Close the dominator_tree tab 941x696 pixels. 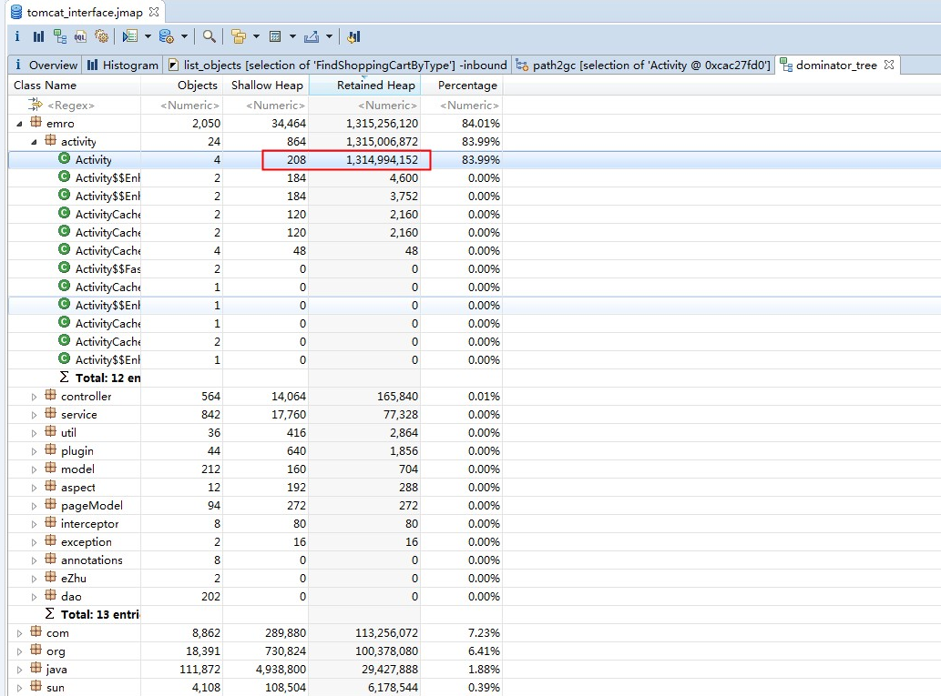[x=889, y=65]
